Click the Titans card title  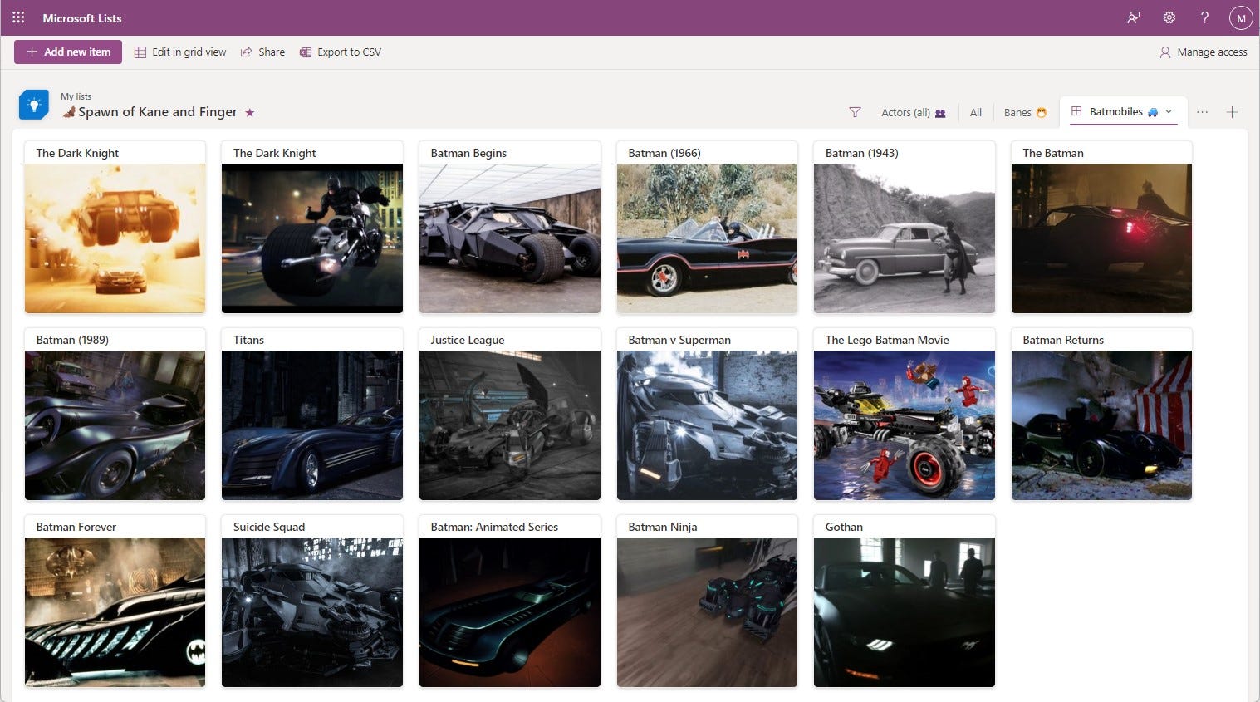(x=248, y=340)
